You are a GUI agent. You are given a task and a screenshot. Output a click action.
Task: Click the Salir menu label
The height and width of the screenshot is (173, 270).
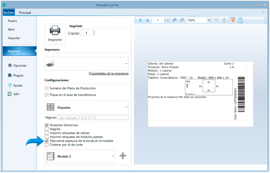16,94
